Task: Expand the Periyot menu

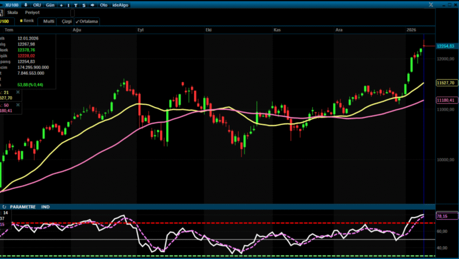Action: click(32, 13)
